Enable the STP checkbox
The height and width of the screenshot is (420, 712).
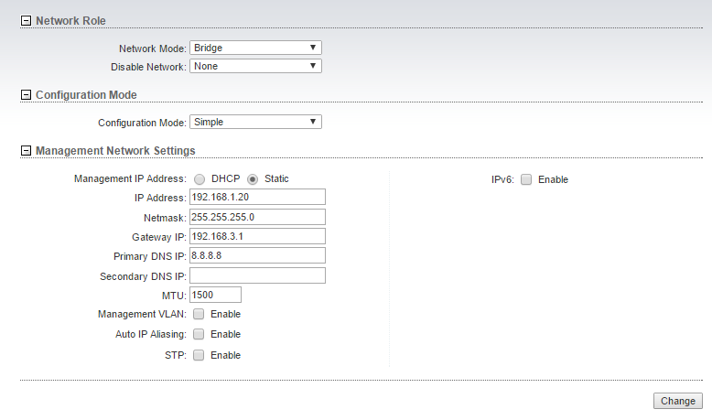pos(199,355)
